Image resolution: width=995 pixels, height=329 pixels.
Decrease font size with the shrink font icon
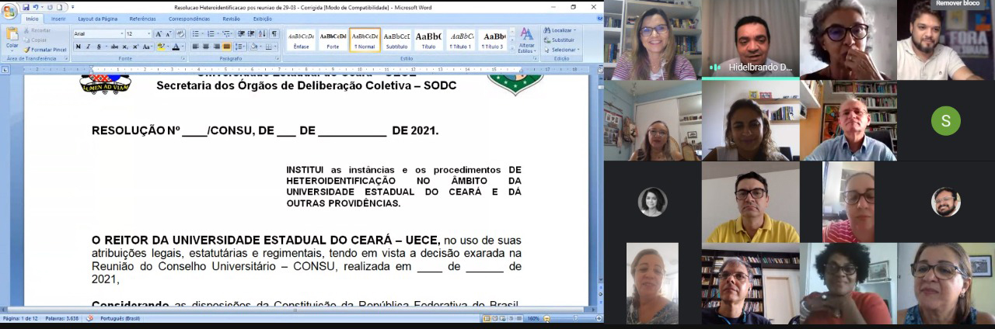tap(169, 34)
